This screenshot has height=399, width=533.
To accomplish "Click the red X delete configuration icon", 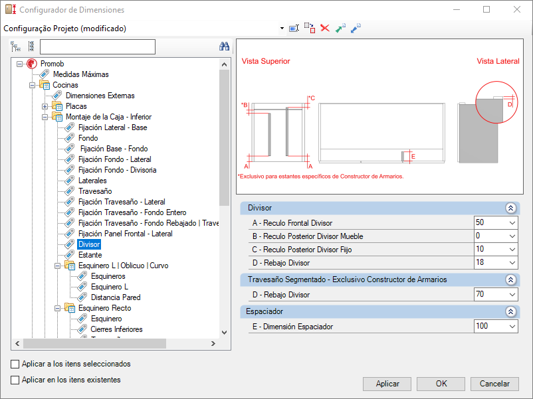I will click(325, 28).
